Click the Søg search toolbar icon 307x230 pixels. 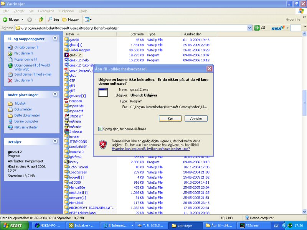pos(50,19)
